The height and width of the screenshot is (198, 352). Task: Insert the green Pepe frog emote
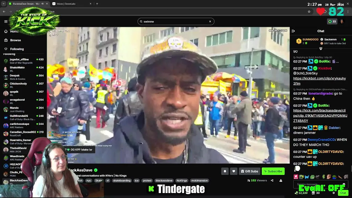(x=312, y=177)
